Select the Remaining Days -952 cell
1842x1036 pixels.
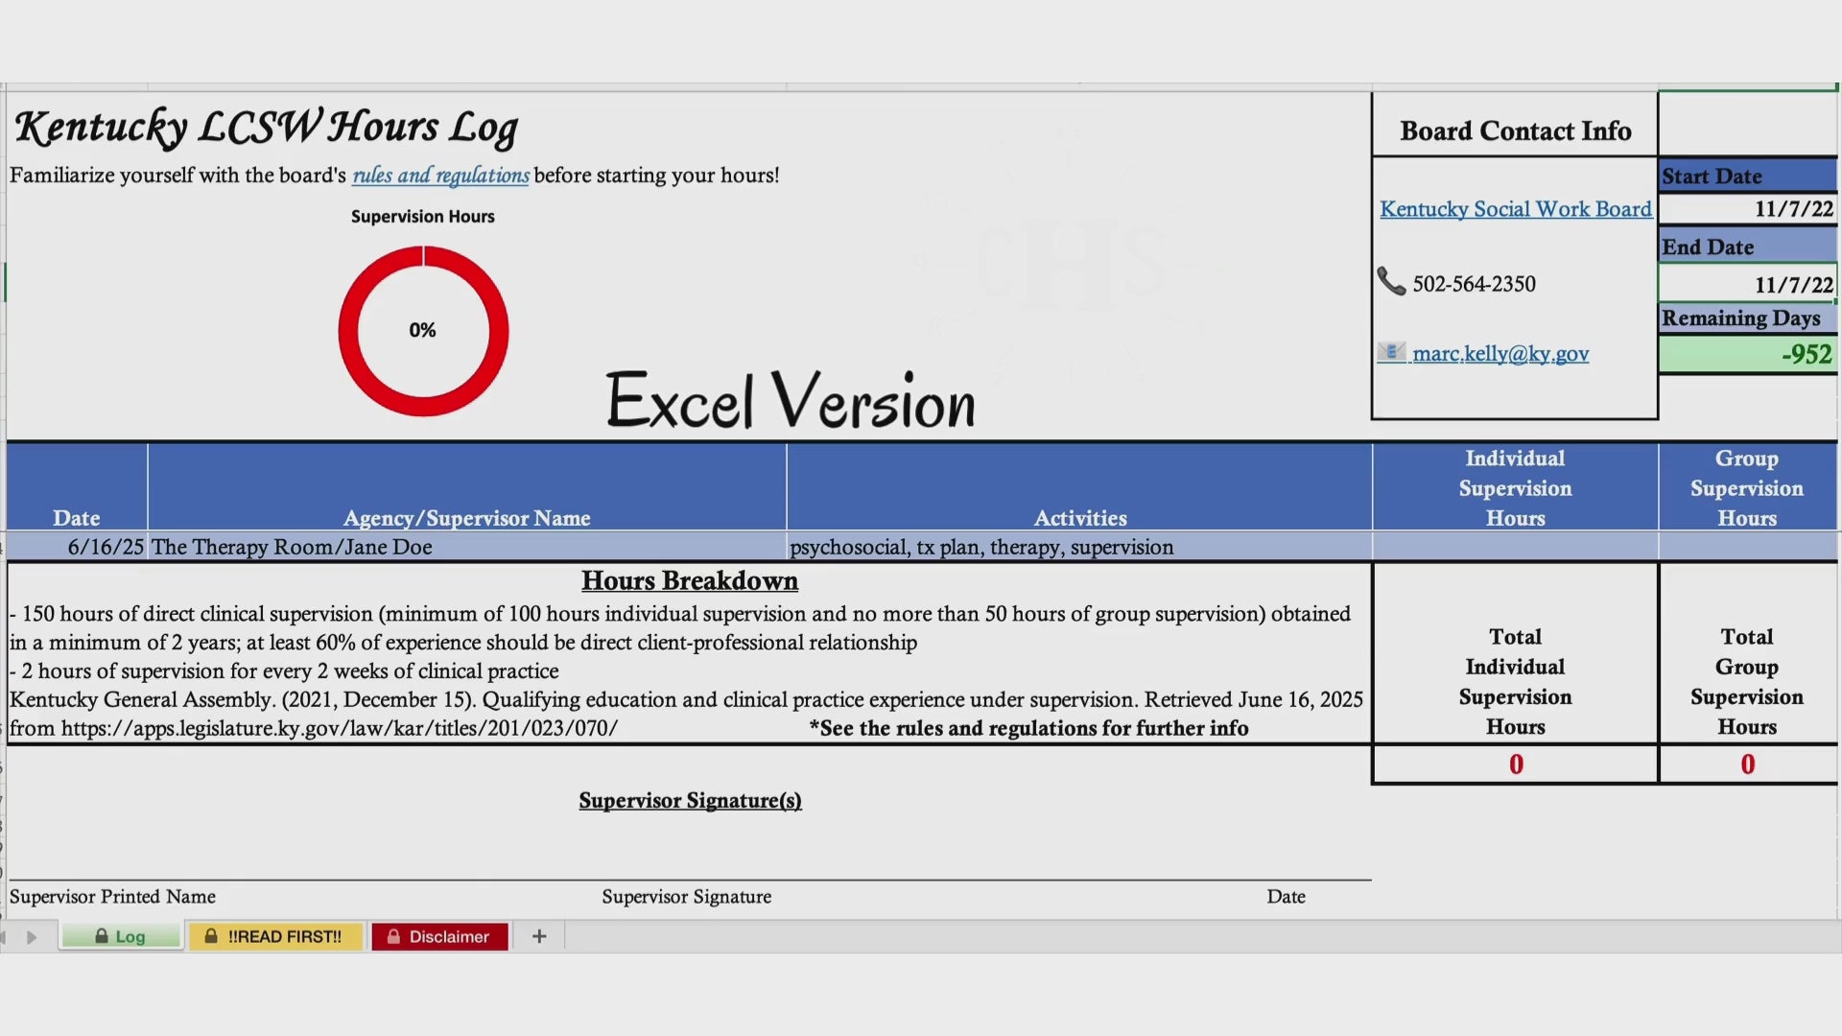[1748, 354]
